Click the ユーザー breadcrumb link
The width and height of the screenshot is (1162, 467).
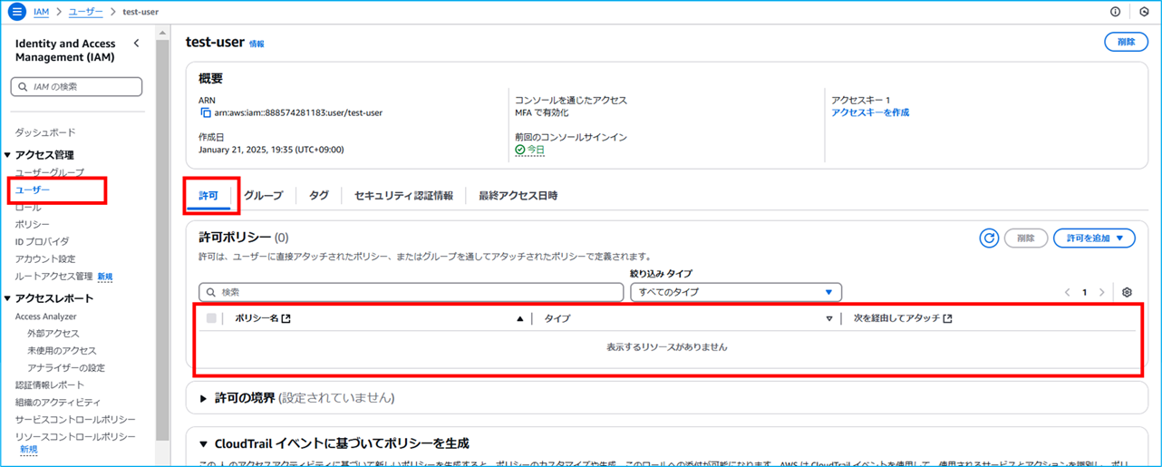click(x=85, y=12)
